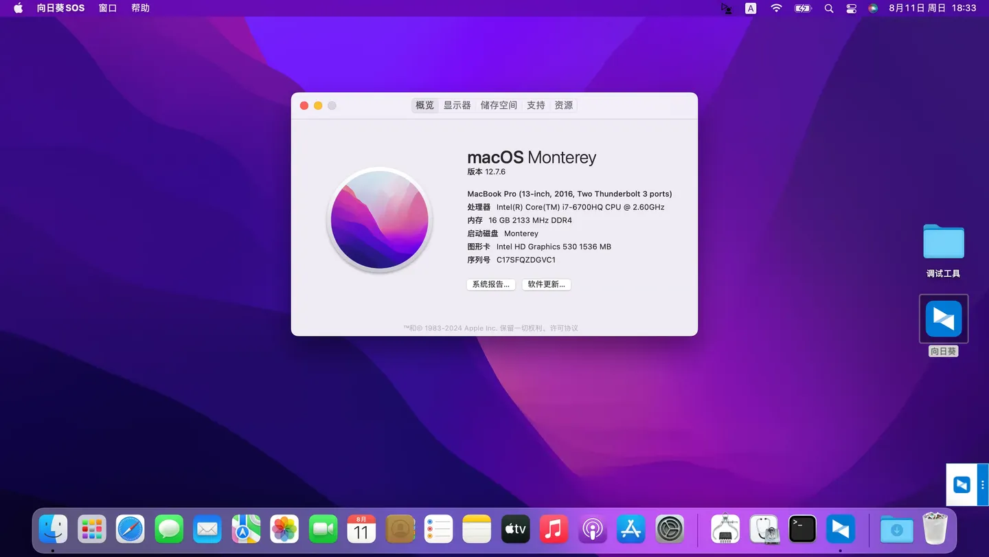This screenshot has width=989, height=557.
Task: Run 软件更新 from the About window
Action: pos(546,284)
